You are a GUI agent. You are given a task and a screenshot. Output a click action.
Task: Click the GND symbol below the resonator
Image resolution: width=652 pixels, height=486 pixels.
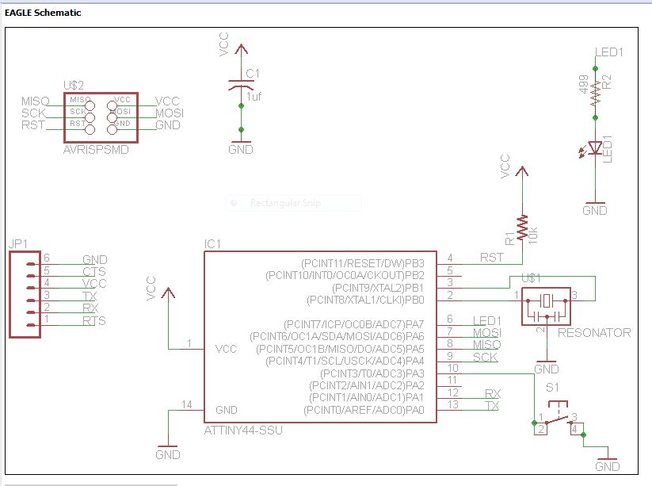pyautogui.click(x=545, y=363)
